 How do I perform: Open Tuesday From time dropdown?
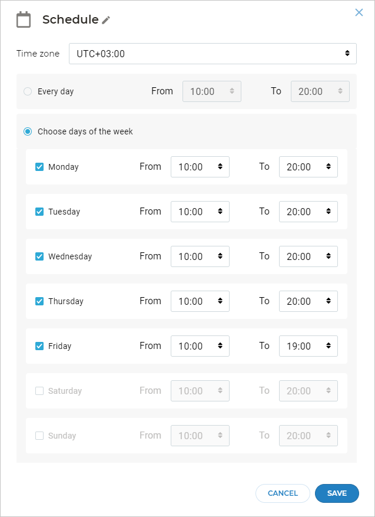click(x=200, y=212)
